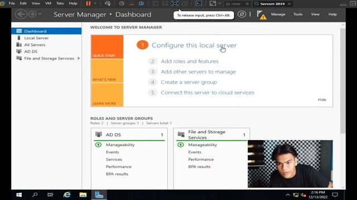Screen dimensions: 357x200
Task: Click the Server Manager taskbar icon
Action: (99, 195)
